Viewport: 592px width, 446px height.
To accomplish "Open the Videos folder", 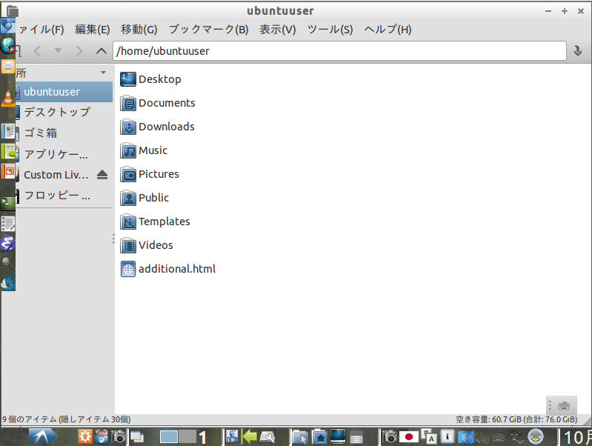I will click(x=147, y=245).
